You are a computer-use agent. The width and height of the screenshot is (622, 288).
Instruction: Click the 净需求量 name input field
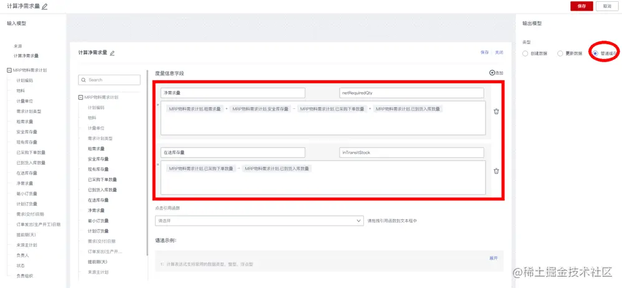[233, 93]
